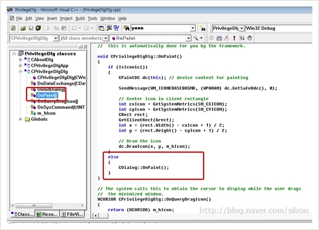Click the Save floppy disk icon
Image resolution: width=319 pixels, height=230 pixels.
(x=31, y=28)
